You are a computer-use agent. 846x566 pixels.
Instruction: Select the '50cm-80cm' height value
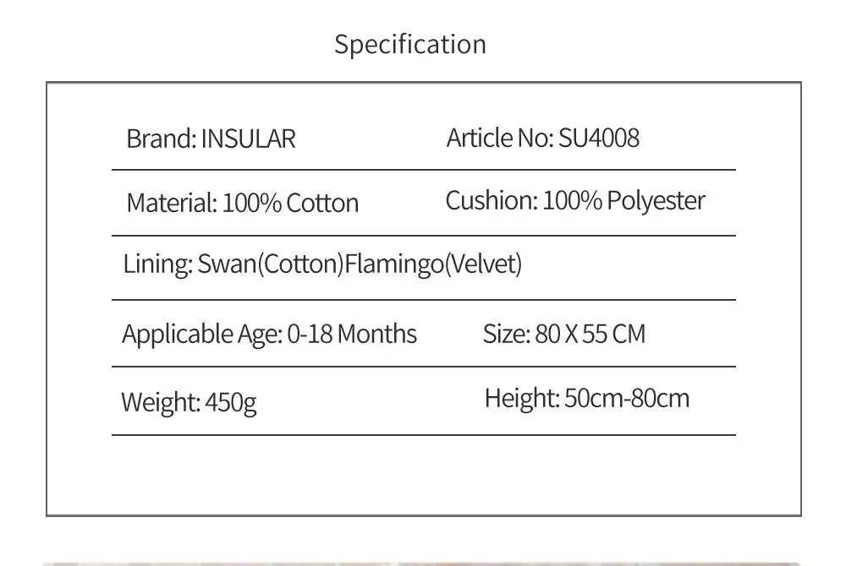point(627,398)
